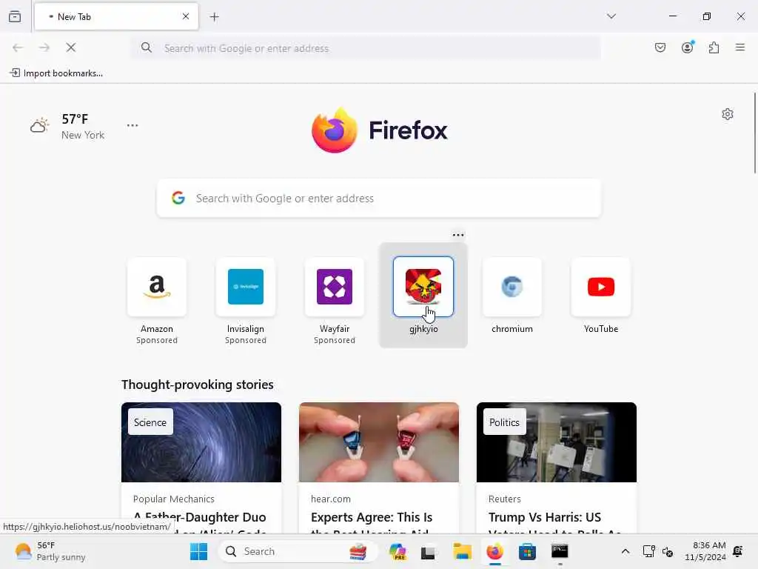Open the Firefox View button
This screenshot has width=758, height=569.
coord(15,16)
